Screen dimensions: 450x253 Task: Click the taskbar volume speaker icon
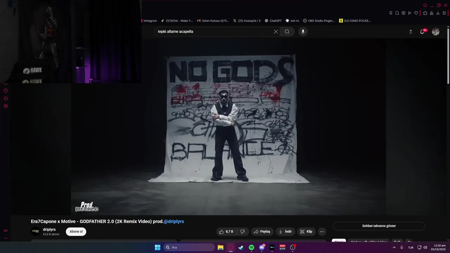[x=425, y=247]
